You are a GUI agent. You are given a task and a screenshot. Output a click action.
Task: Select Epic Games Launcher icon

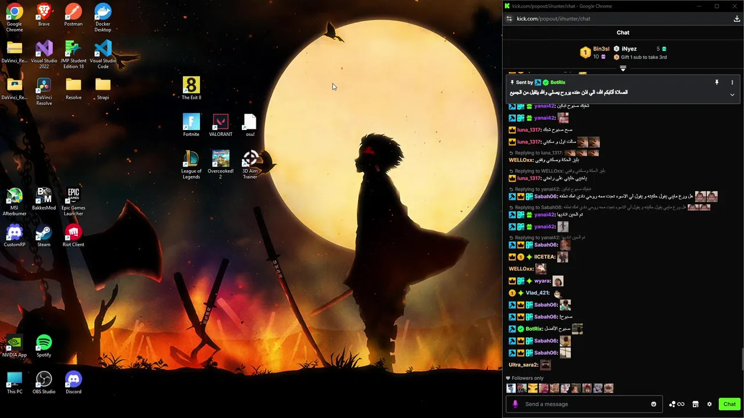(73, 201)
